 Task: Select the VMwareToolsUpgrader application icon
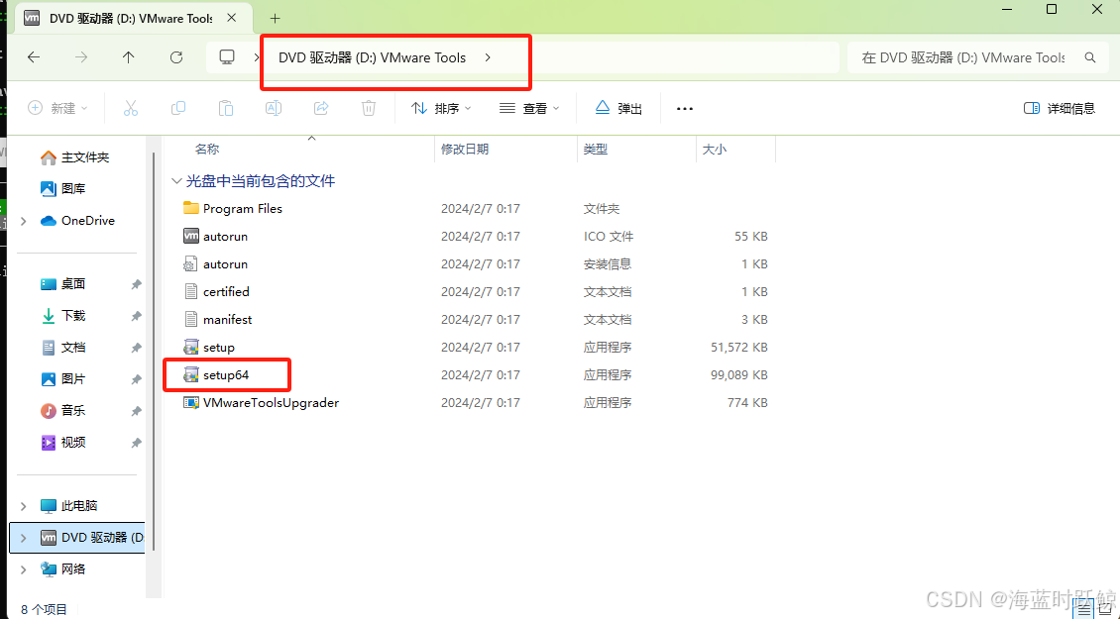(x=190, y=402)
